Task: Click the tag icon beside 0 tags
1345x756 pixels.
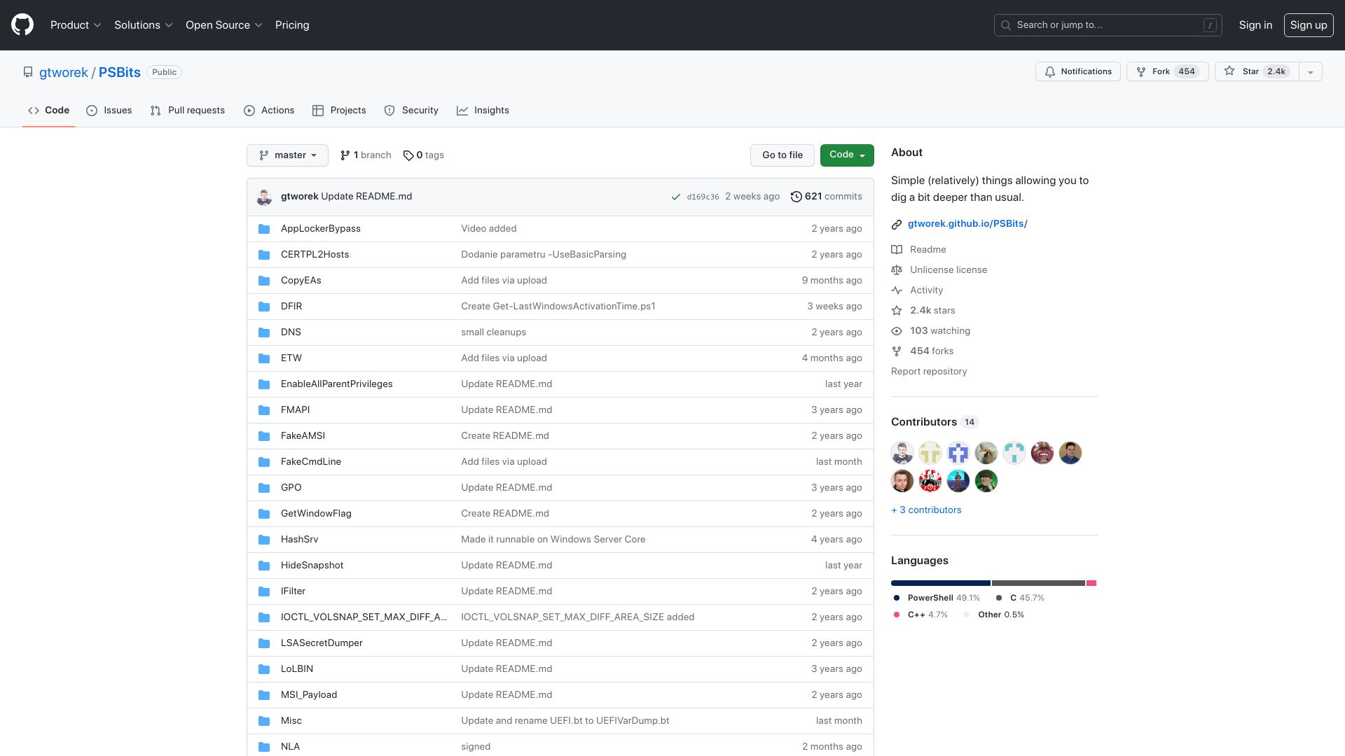Action: [408, 155]
